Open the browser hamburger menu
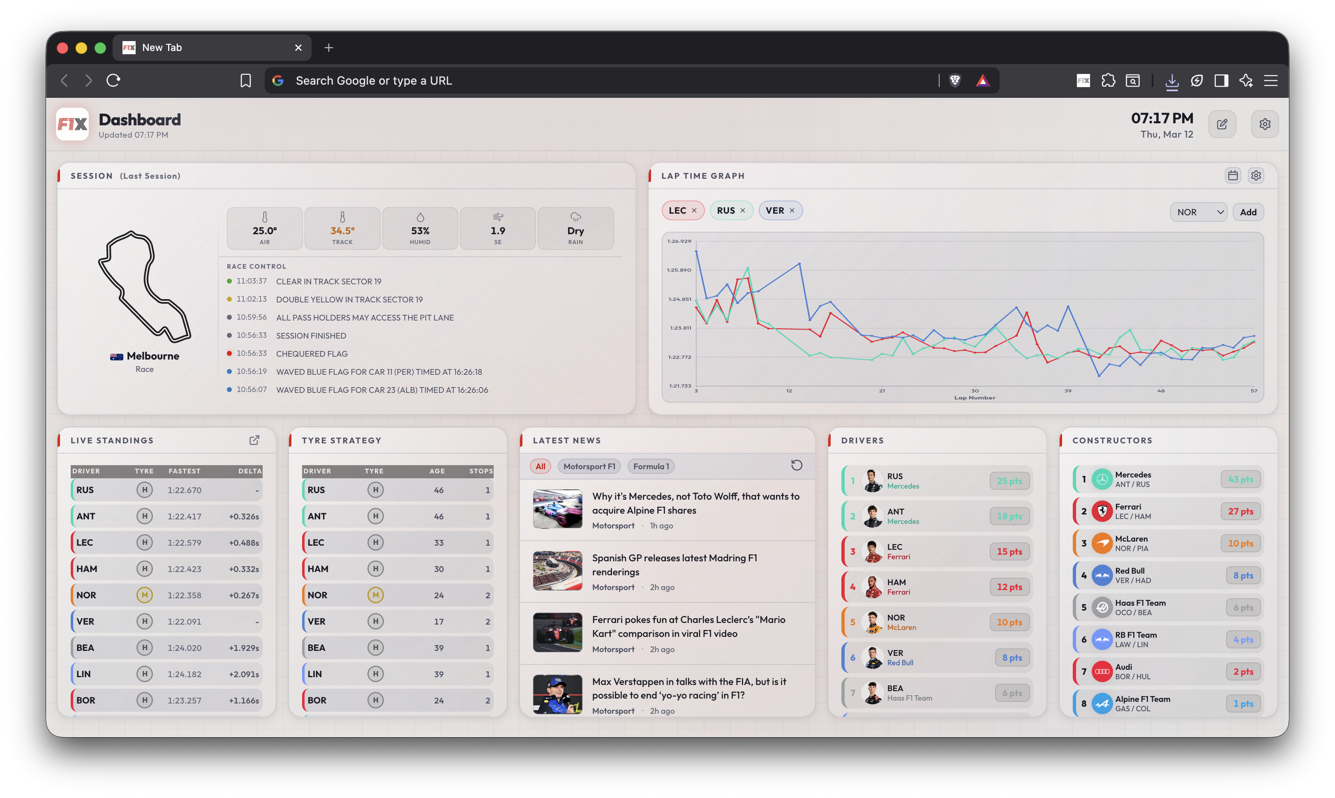1335x798 pixels. 1271,80
